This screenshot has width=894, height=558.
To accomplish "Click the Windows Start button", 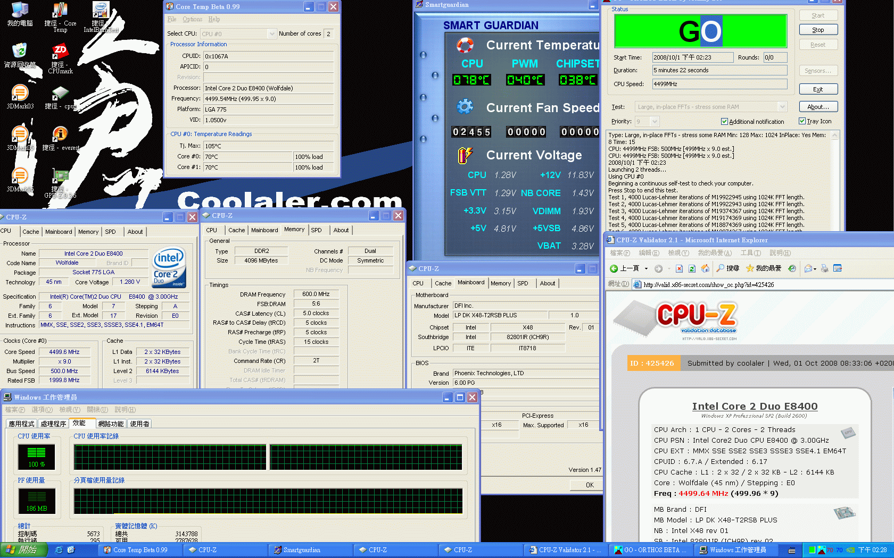I will coord(23,550).
